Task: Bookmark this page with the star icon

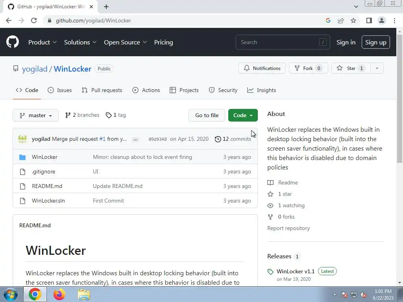Action: pyautogui.click(x=353, y=20)
